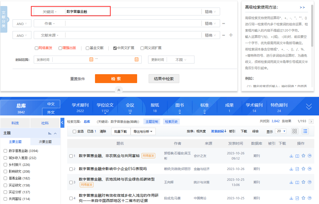
Task: Click the orange 检索 button
Action: click(x=116, y=79)
